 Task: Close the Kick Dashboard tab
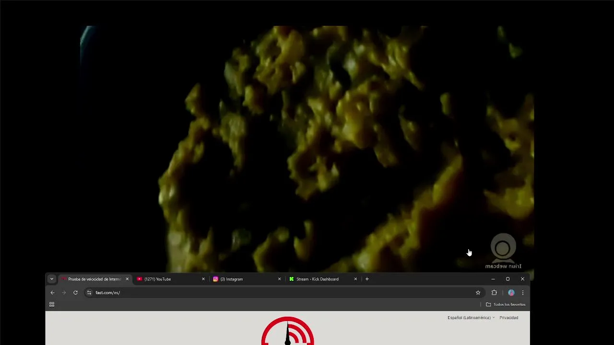tap(355, 279)
